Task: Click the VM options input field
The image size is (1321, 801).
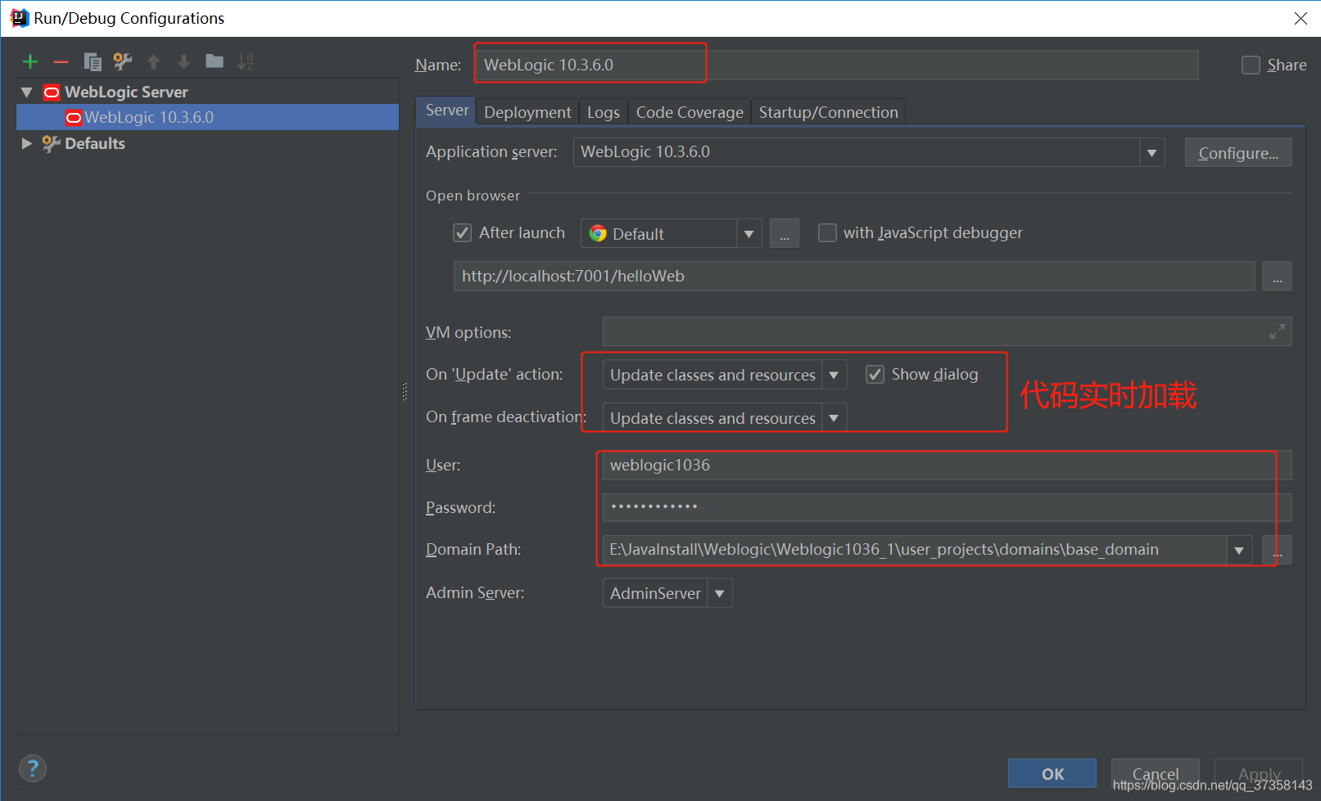Action: tap(947, 331)
